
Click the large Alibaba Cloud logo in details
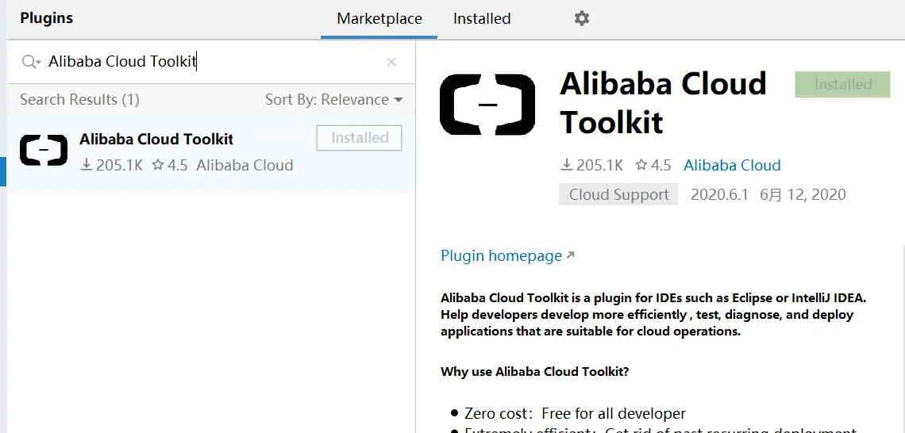[487, 104]
